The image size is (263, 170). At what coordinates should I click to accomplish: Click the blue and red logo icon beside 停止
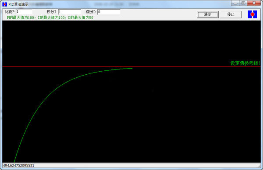(x=252, y=14)
